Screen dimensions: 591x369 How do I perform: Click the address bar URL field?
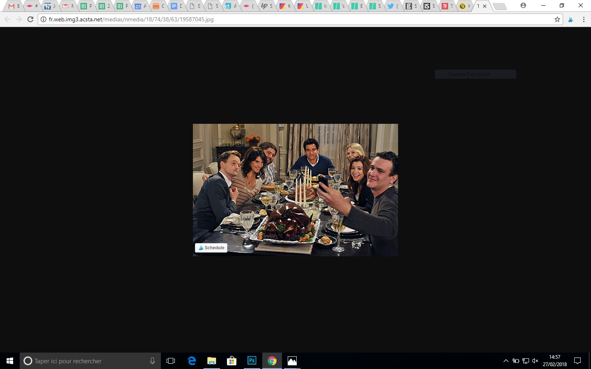coord(287,19)
